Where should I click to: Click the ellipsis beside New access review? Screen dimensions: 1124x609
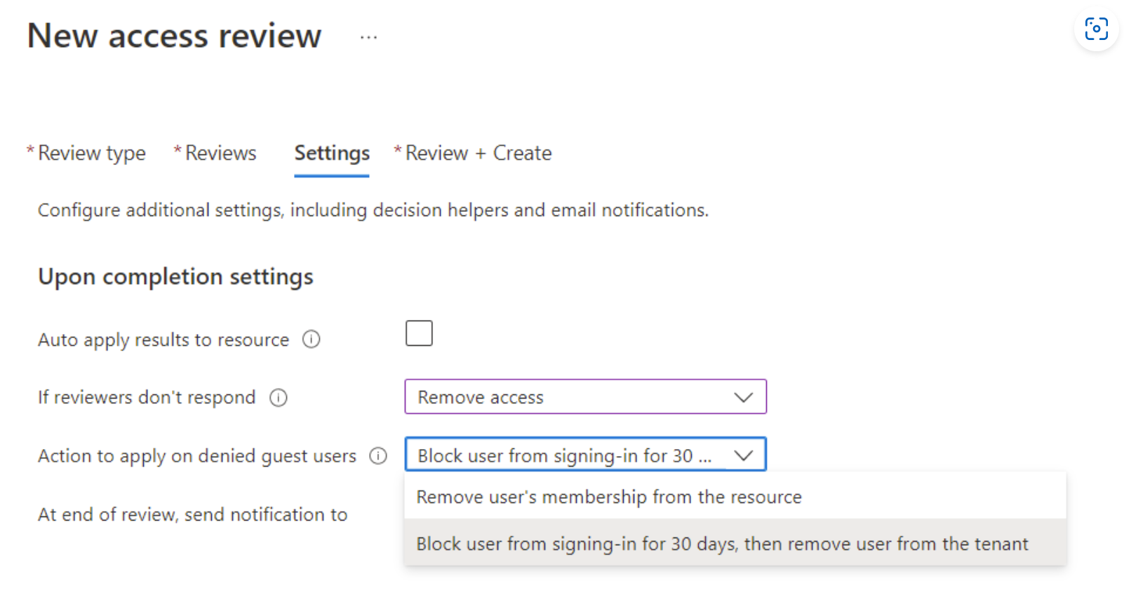368,38
